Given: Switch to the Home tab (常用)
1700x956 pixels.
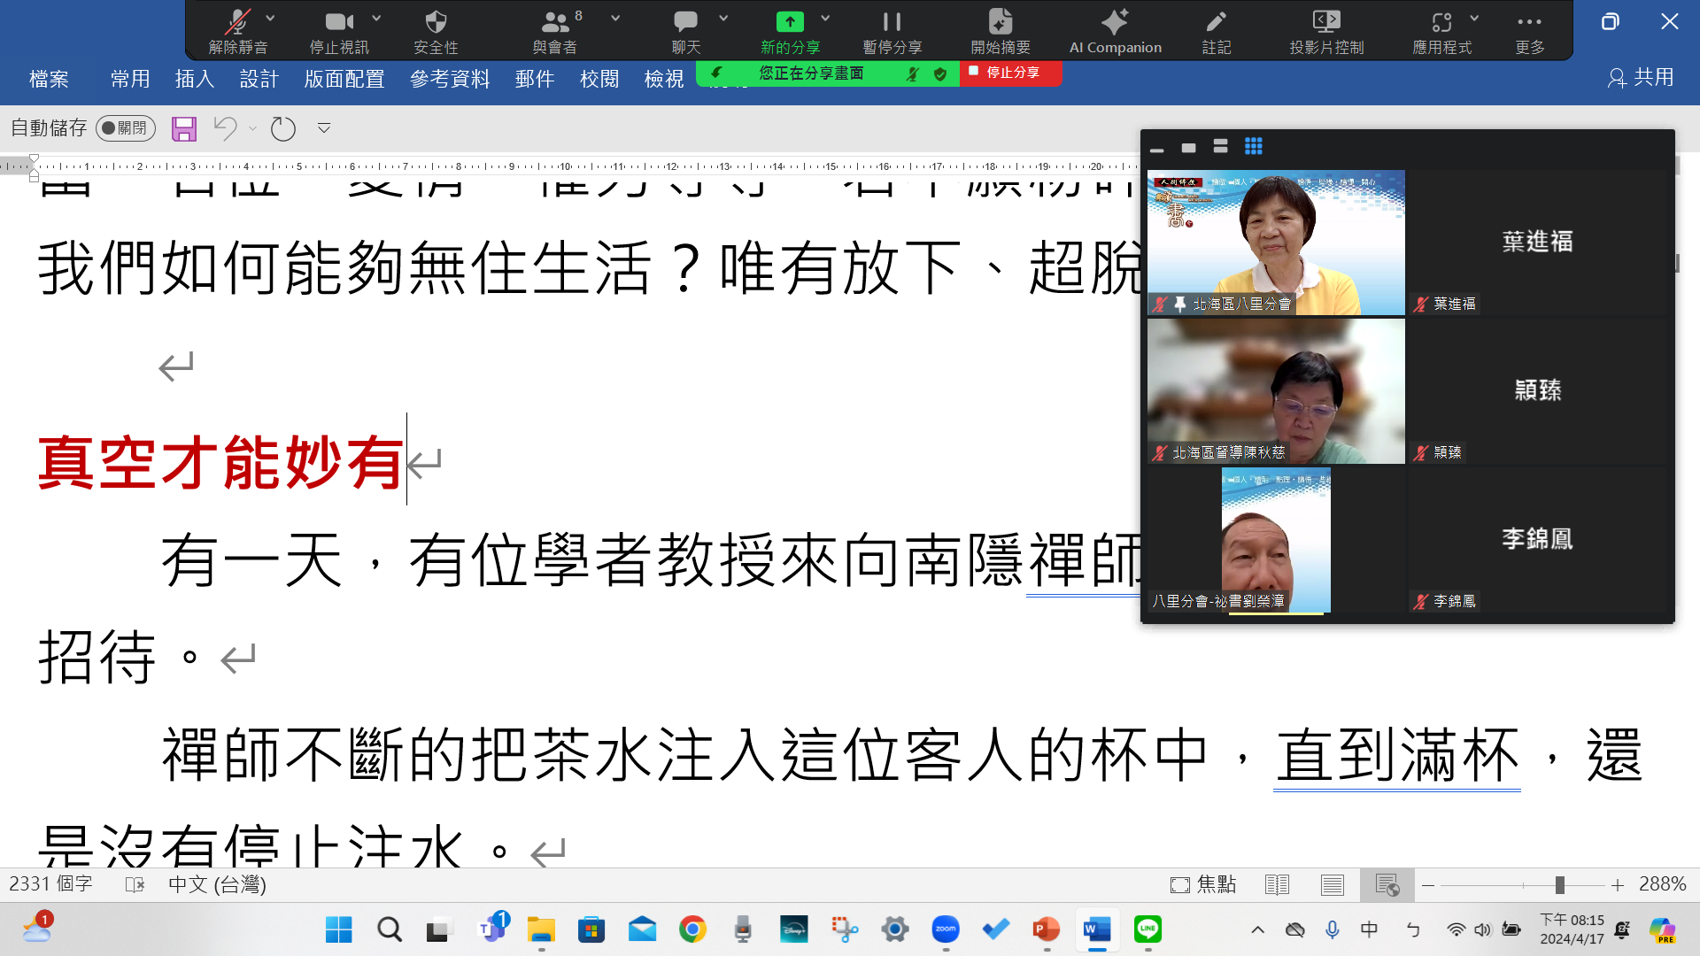Looking at the screenshot, I should point(130,79).
